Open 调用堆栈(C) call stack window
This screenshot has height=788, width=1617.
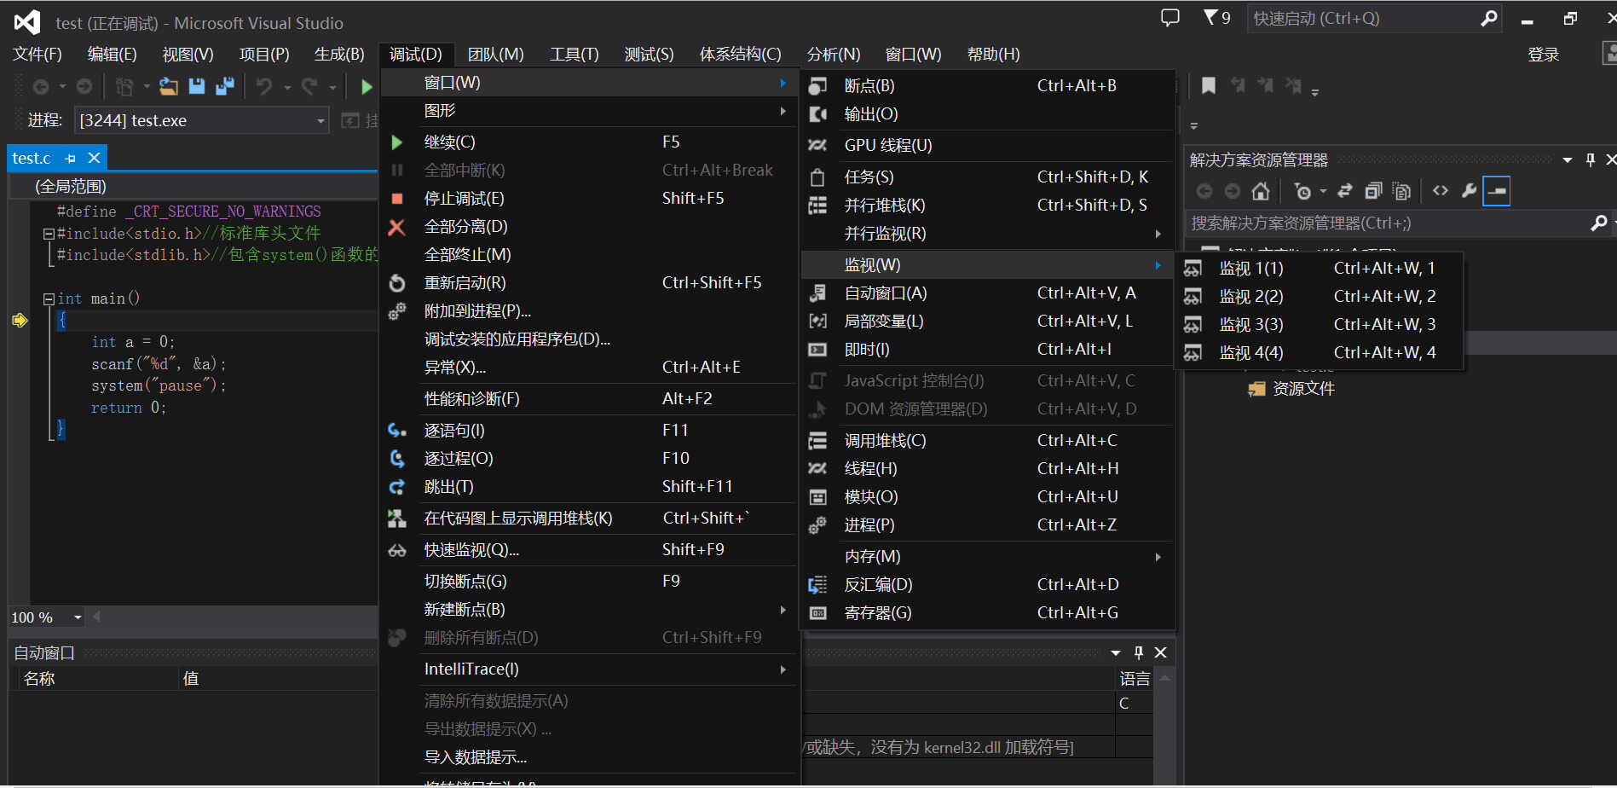coord(987,441)
